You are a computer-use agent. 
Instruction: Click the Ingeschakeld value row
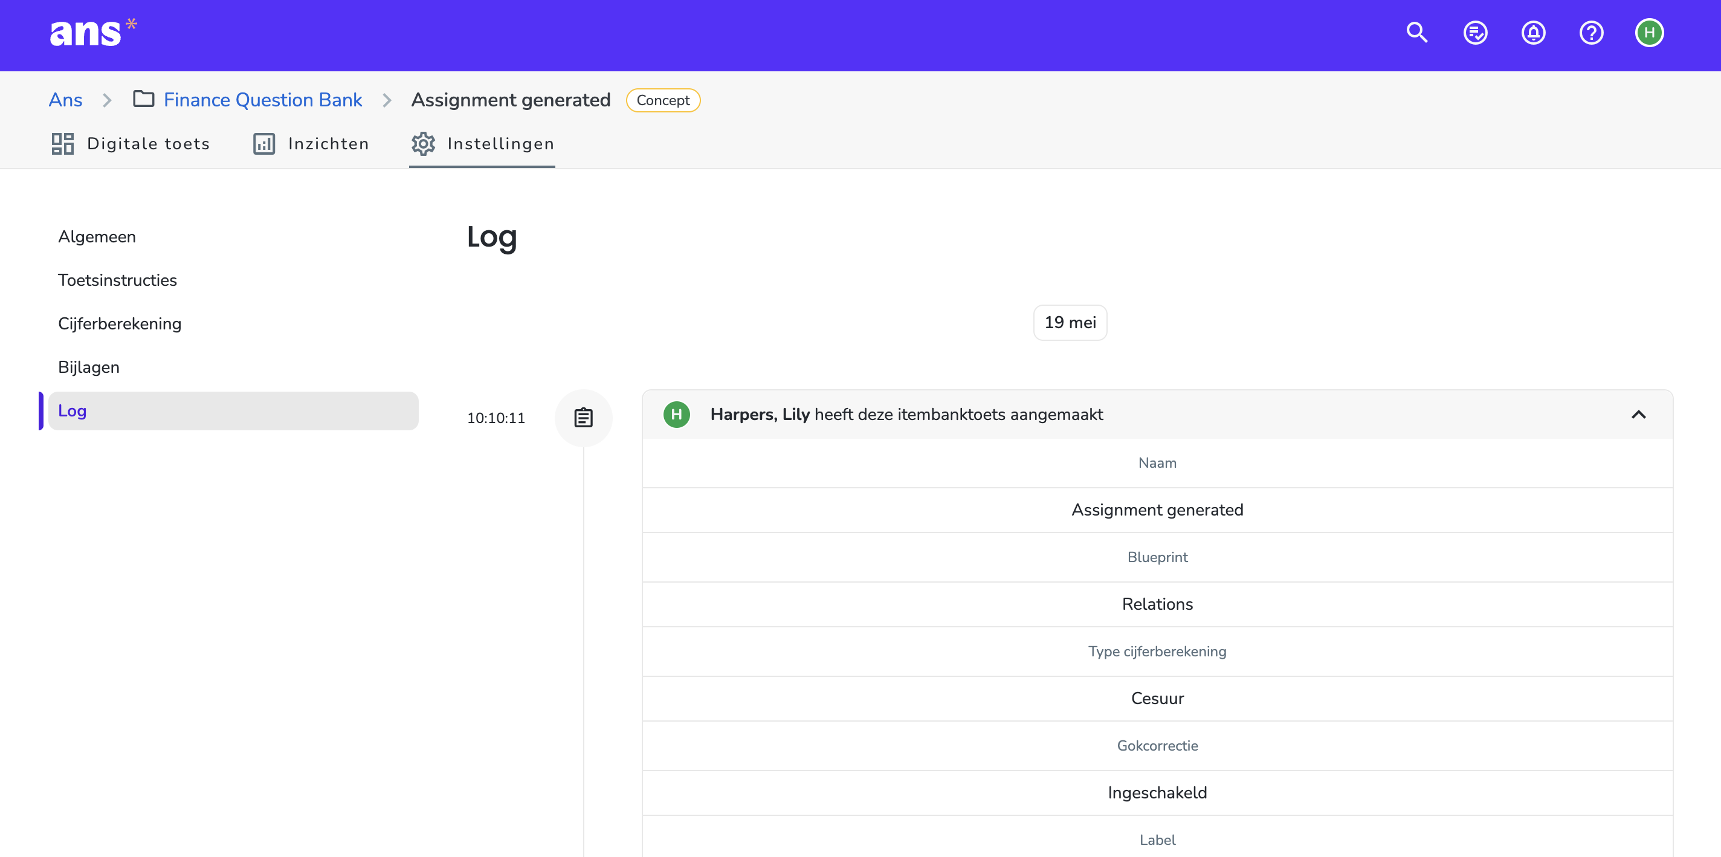tap(1157, 792)
